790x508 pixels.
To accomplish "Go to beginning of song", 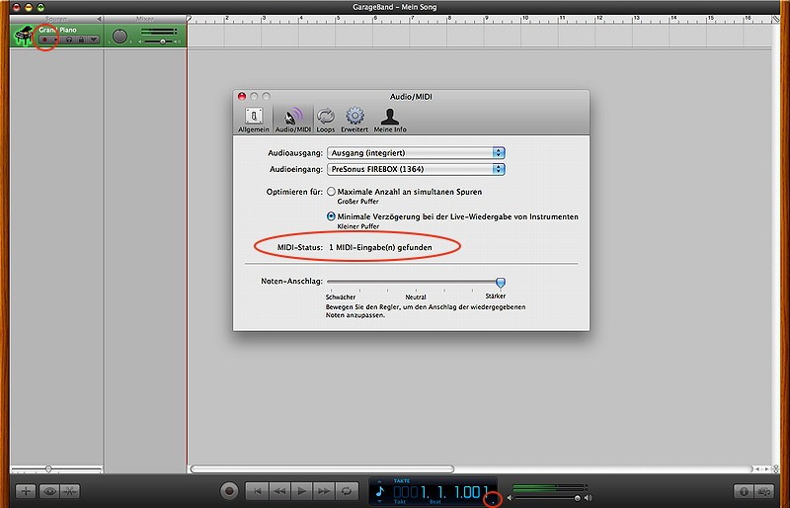I will click(x=258, y=491).
